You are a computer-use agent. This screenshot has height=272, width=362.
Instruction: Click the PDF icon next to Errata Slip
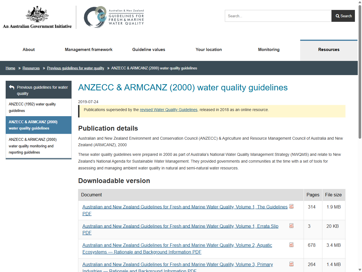click(x=291, y=226)
